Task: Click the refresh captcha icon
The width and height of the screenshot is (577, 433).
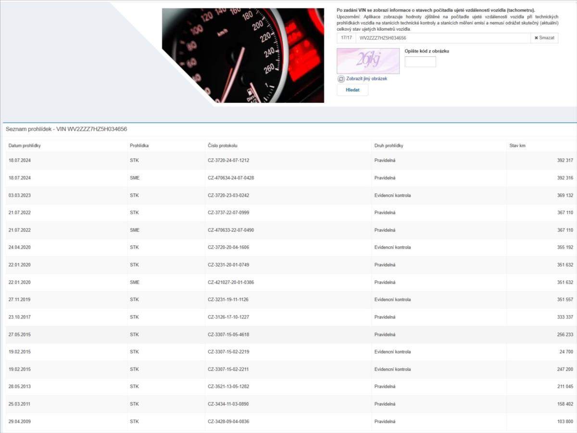Action: pyautogui.click(x=341, y=79)
